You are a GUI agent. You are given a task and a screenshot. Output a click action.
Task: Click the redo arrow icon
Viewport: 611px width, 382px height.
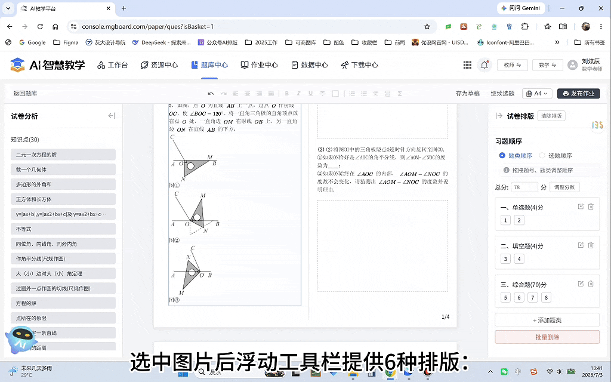(x=224, y=94)
